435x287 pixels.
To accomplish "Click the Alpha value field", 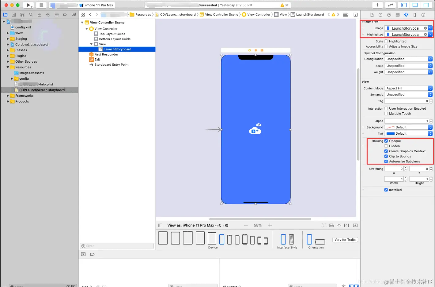I will pos(407,121).
